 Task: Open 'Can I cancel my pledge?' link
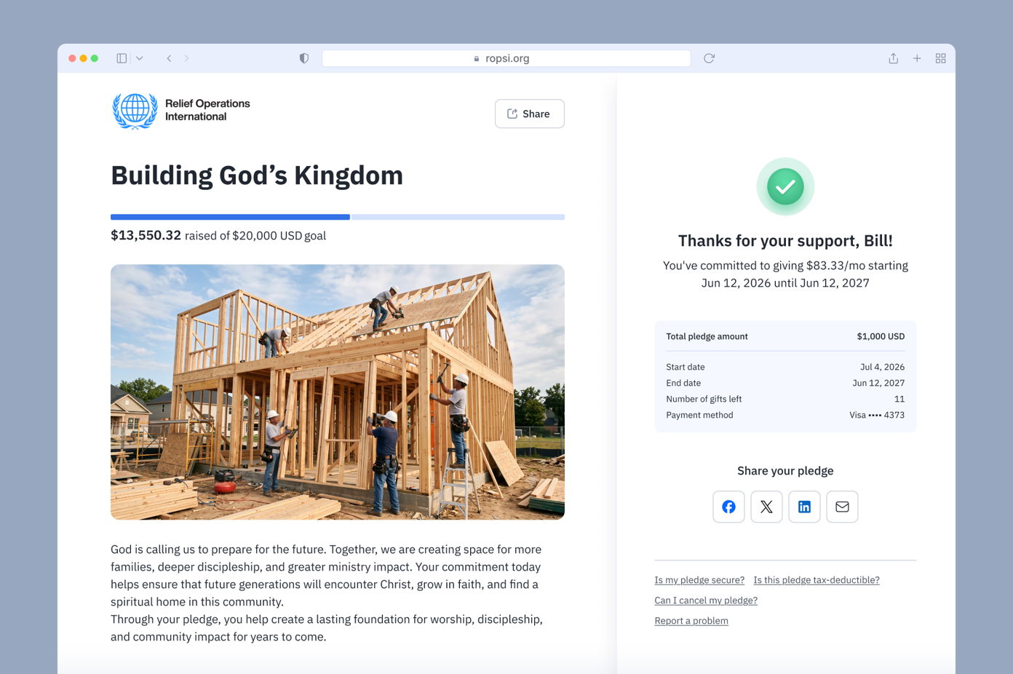point(706,600)
